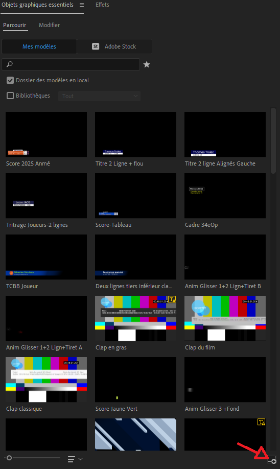This screenshot has width=280, height=469.
Task: Click the warning badge on Clap en gras
Action: coord(172,299)
